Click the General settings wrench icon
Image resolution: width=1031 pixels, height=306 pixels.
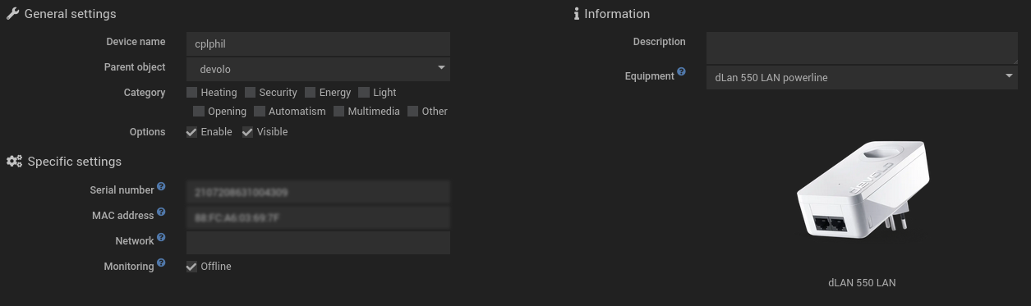[12, 14]
